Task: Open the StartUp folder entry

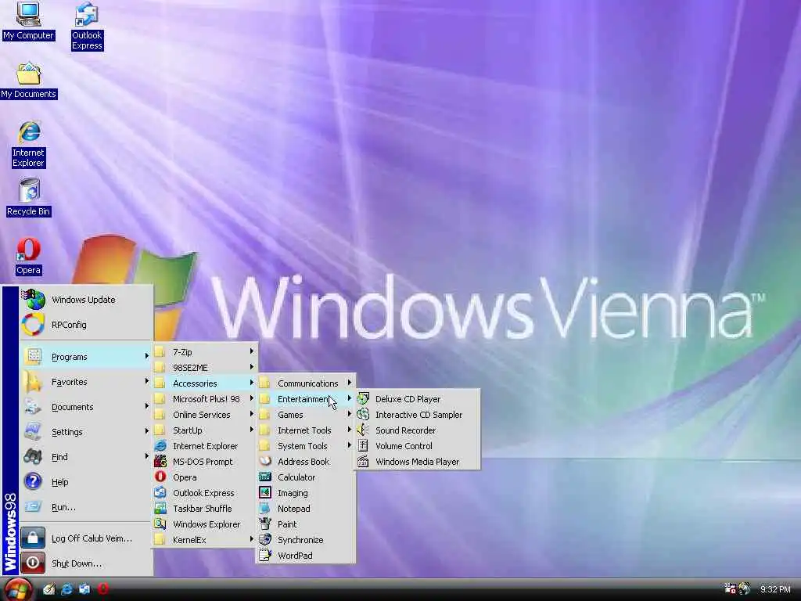Action: click(205, 430)
